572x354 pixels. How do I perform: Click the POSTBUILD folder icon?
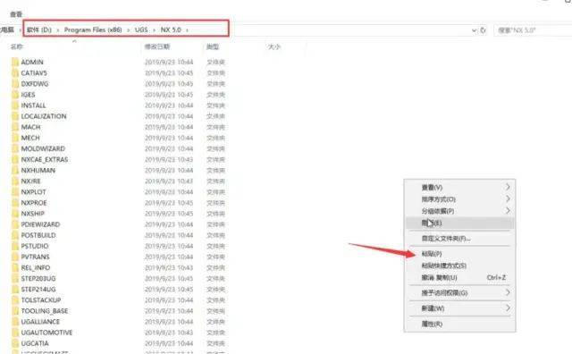[x=15, y=235]
